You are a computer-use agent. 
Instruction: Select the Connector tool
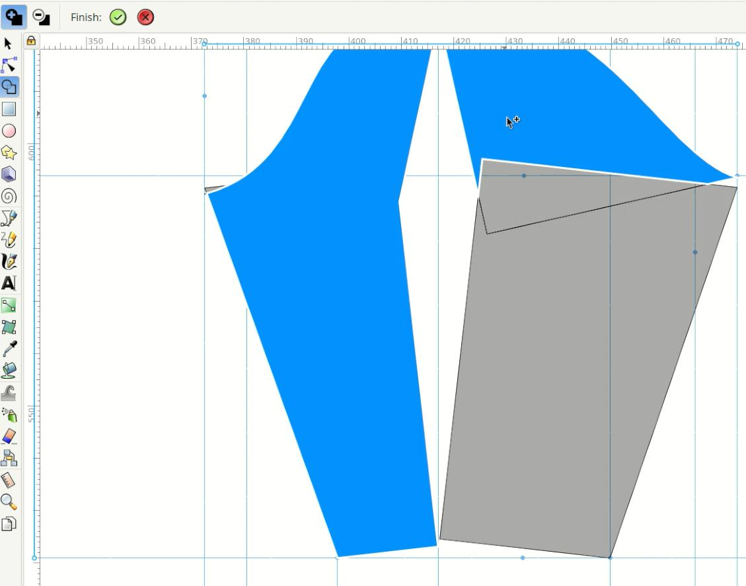click(9, 458)
